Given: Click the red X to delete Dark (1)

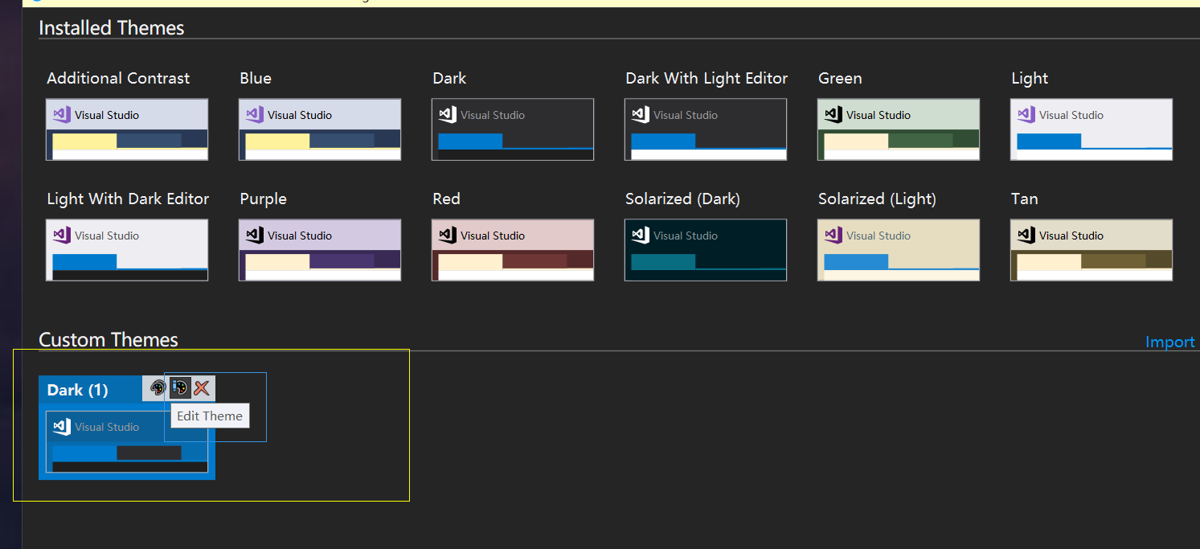Looking at the screenshot, I should click(200, 388).
